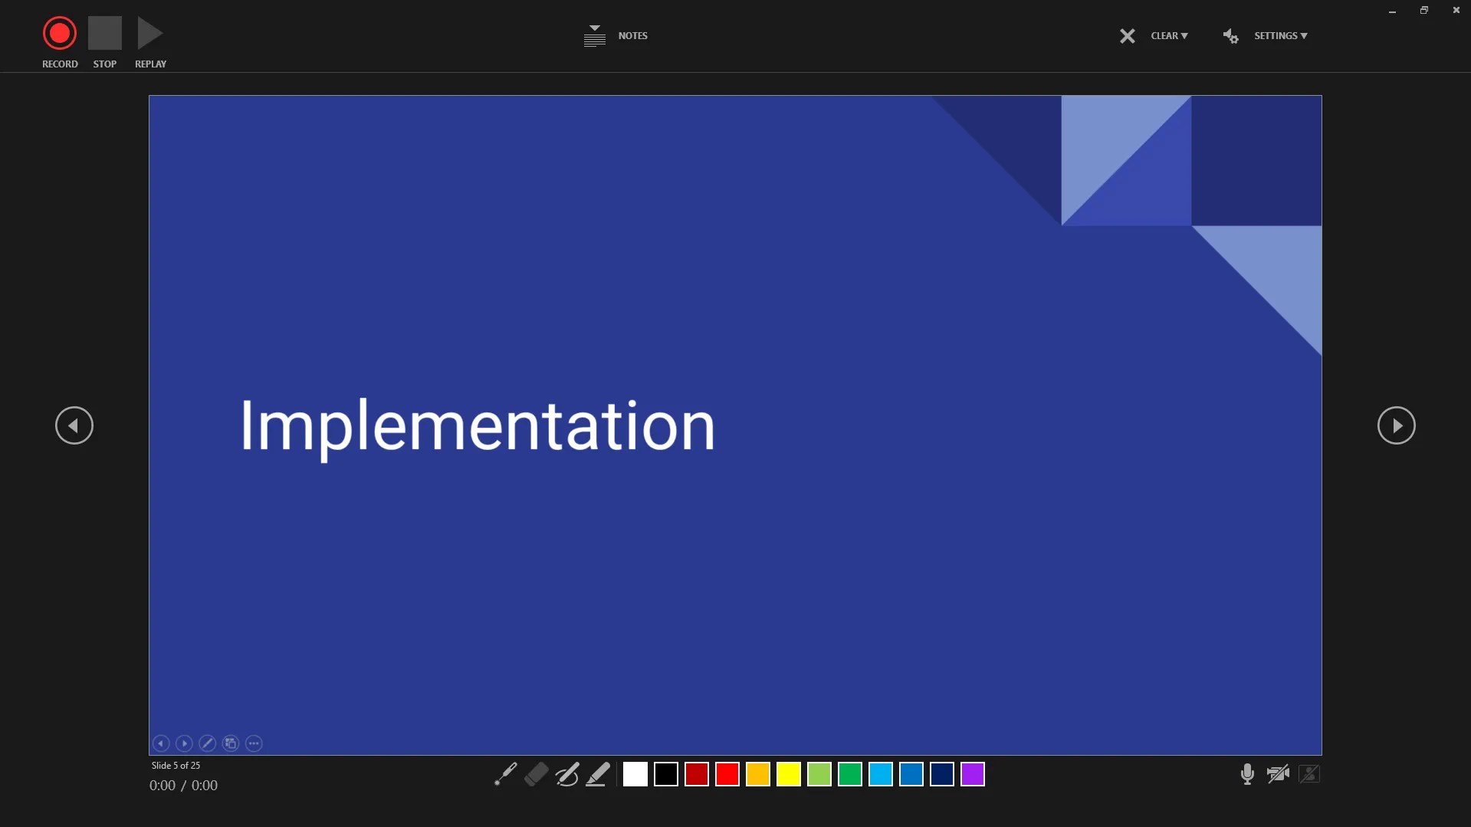The height and width of the screenshot is (827, 1471).
Task: Open the Notes panel
Action: (632, 35)
